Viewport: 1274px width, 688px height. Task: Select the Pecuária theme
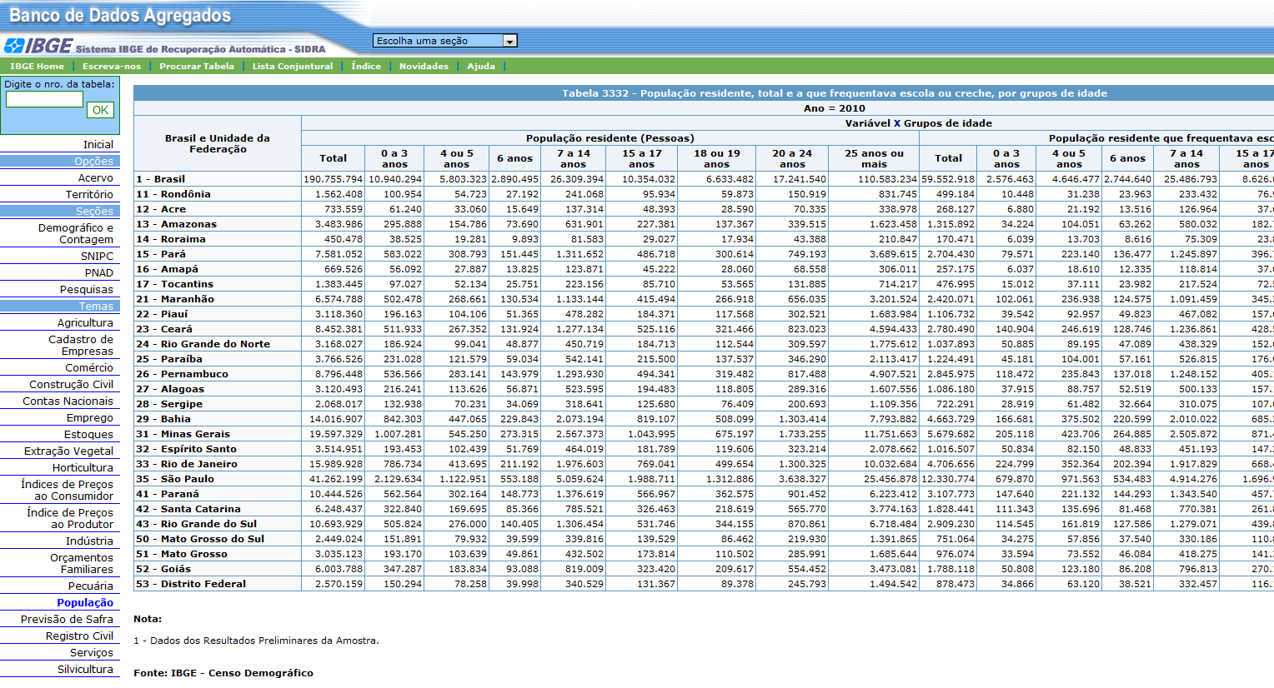(x=91, y=586)
